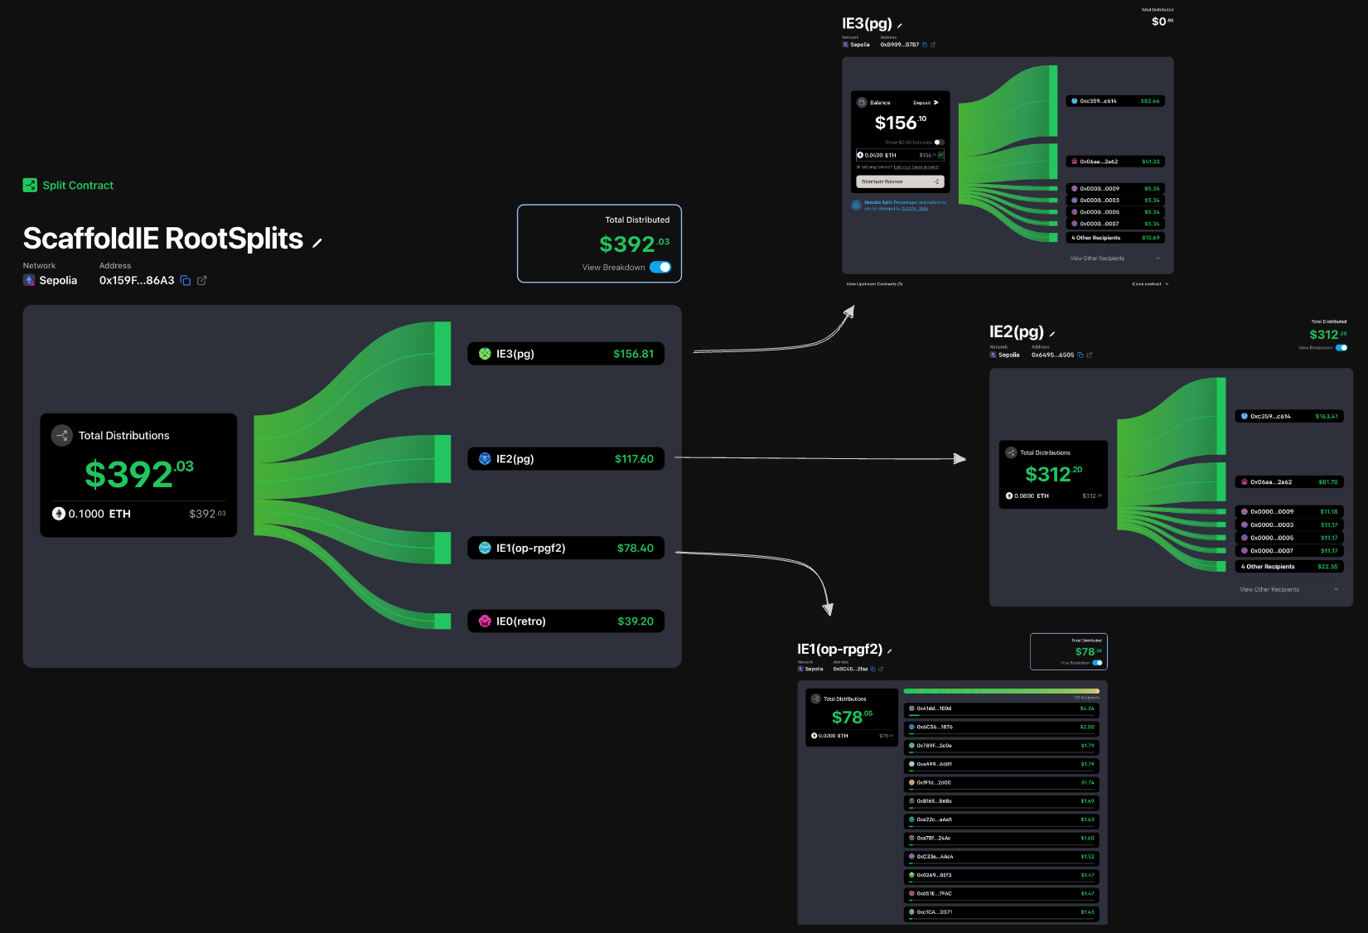Click the Deposit arrow icon in IE3 Balance card

coord(935,103)
